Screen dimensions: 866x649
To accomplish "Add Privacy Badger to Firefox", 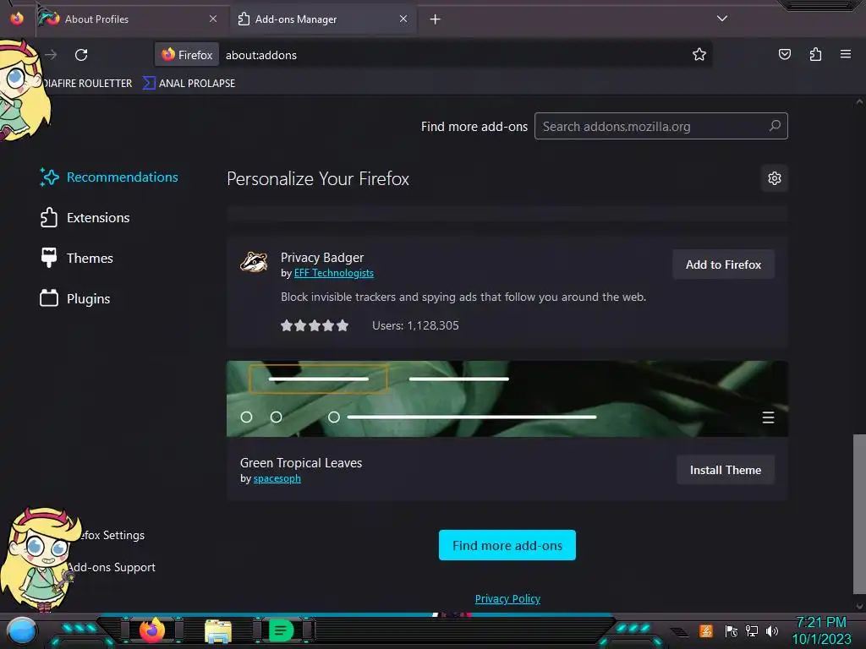I will (x=723, y=265).
